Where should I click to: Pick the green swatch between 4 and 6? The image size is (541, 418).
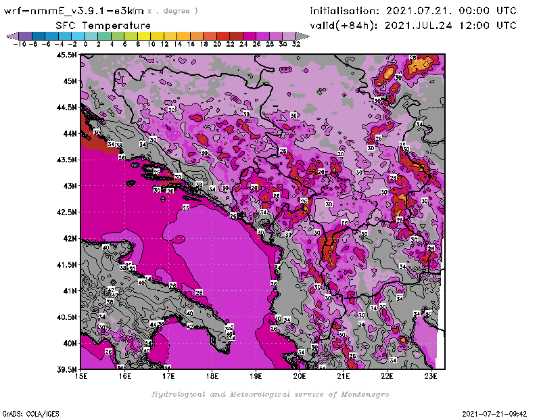point(118,36)
